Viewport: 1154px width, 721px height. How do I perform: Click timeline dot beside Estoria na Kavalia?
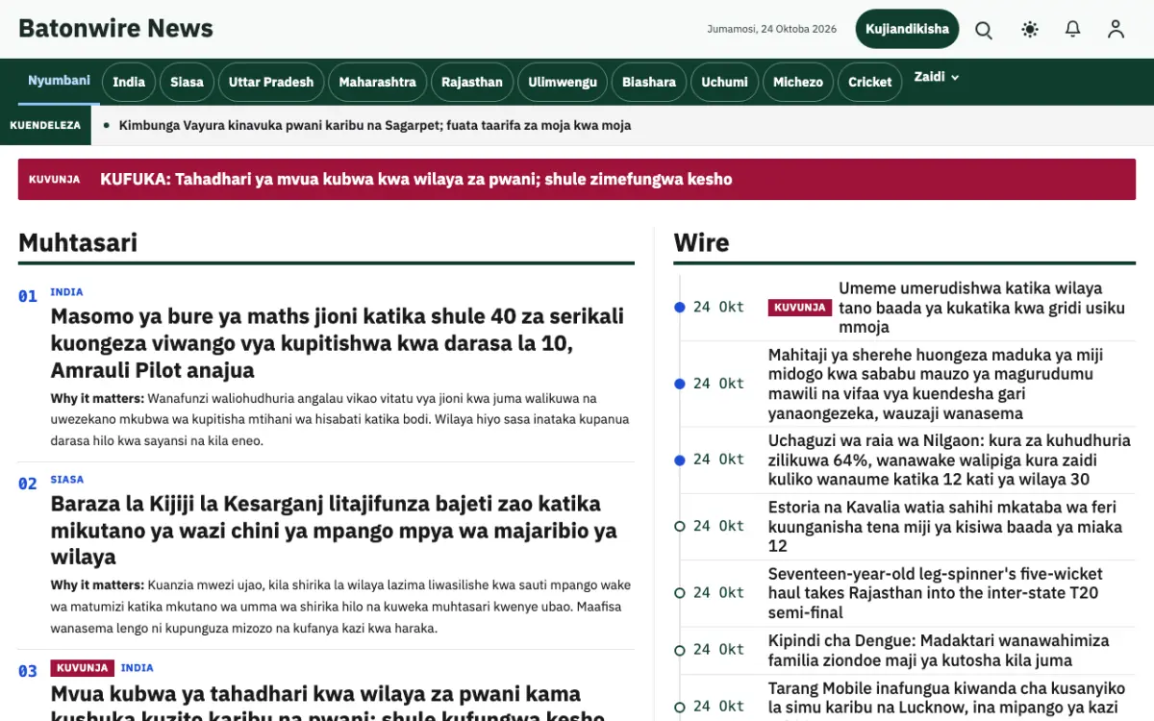(680, 526)
